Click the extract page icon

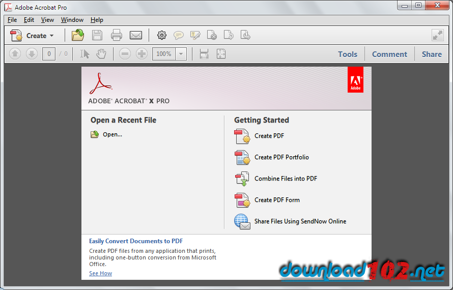click(x=245, y=35)
